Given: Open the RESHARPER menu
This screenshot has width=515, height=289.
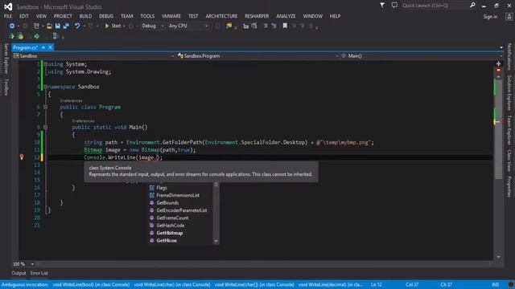Looking at the screenshot, I should pyautogui.click(x=257, y=16).
